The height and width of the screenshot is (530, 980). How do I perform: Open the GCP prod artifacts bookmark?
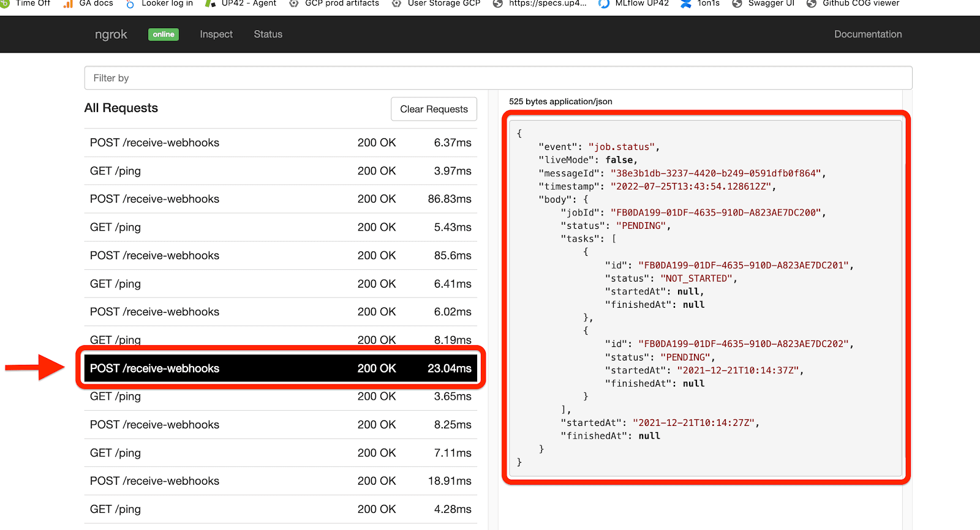[334, 3]
